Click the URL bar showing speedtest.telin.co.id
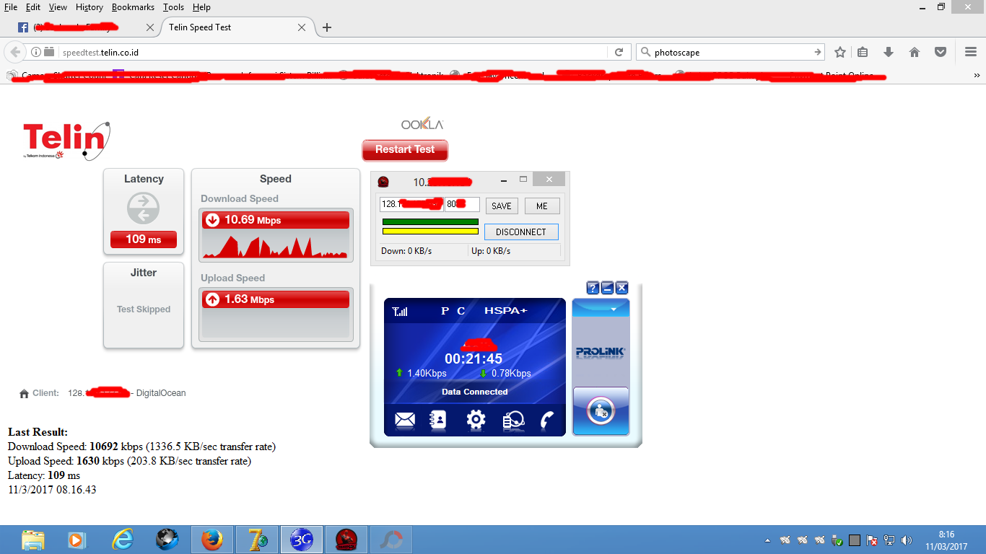 point(332,52)
